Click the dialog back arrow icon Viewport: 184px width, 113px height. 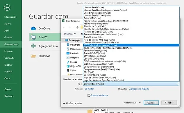[64, 27]
